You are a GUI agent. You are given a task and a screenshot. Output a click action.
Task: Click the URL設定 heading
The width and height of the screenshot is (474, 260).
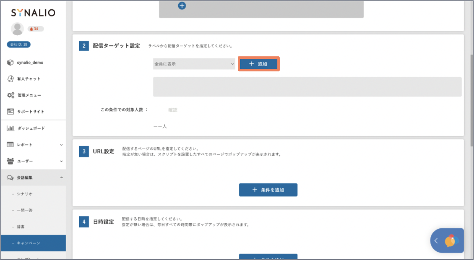[104, 151]
